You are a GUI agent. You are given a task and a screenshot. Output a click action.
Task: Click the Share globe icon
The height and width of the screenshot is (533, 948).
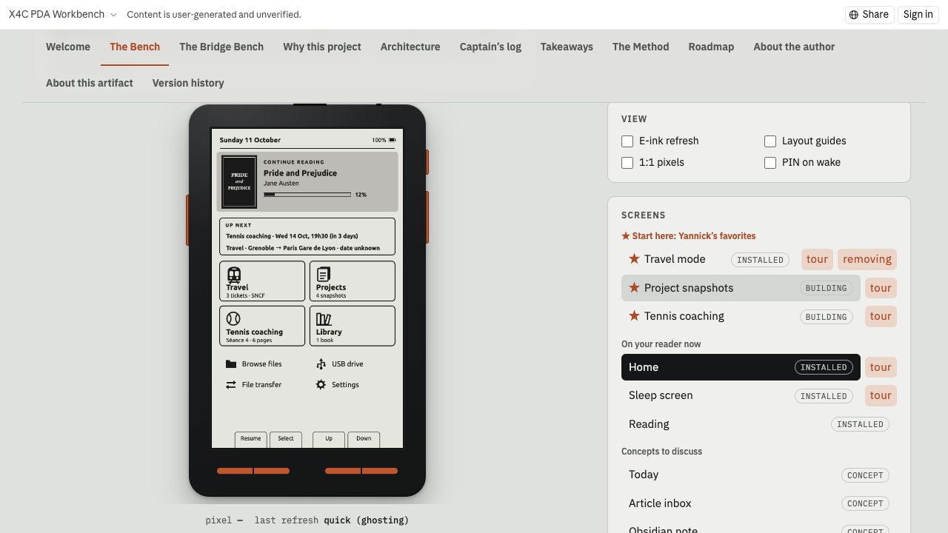click(854, 15)
